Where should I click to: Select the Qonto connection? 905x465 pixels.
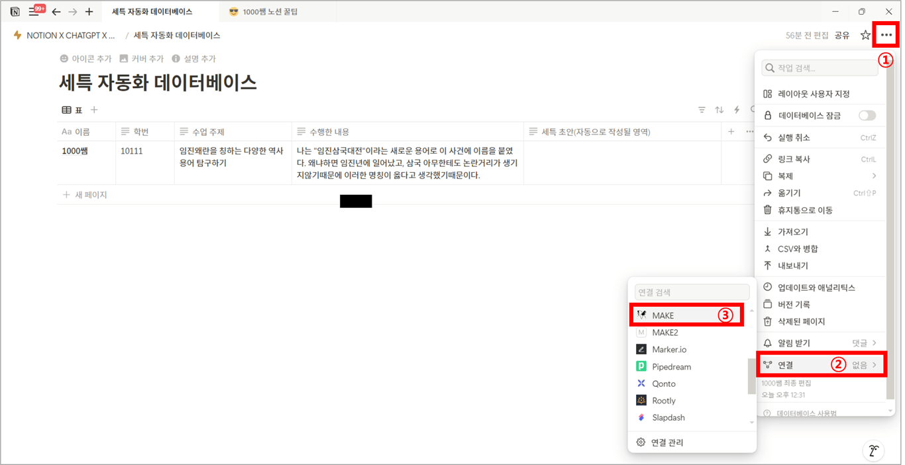(x=688, y=384)
